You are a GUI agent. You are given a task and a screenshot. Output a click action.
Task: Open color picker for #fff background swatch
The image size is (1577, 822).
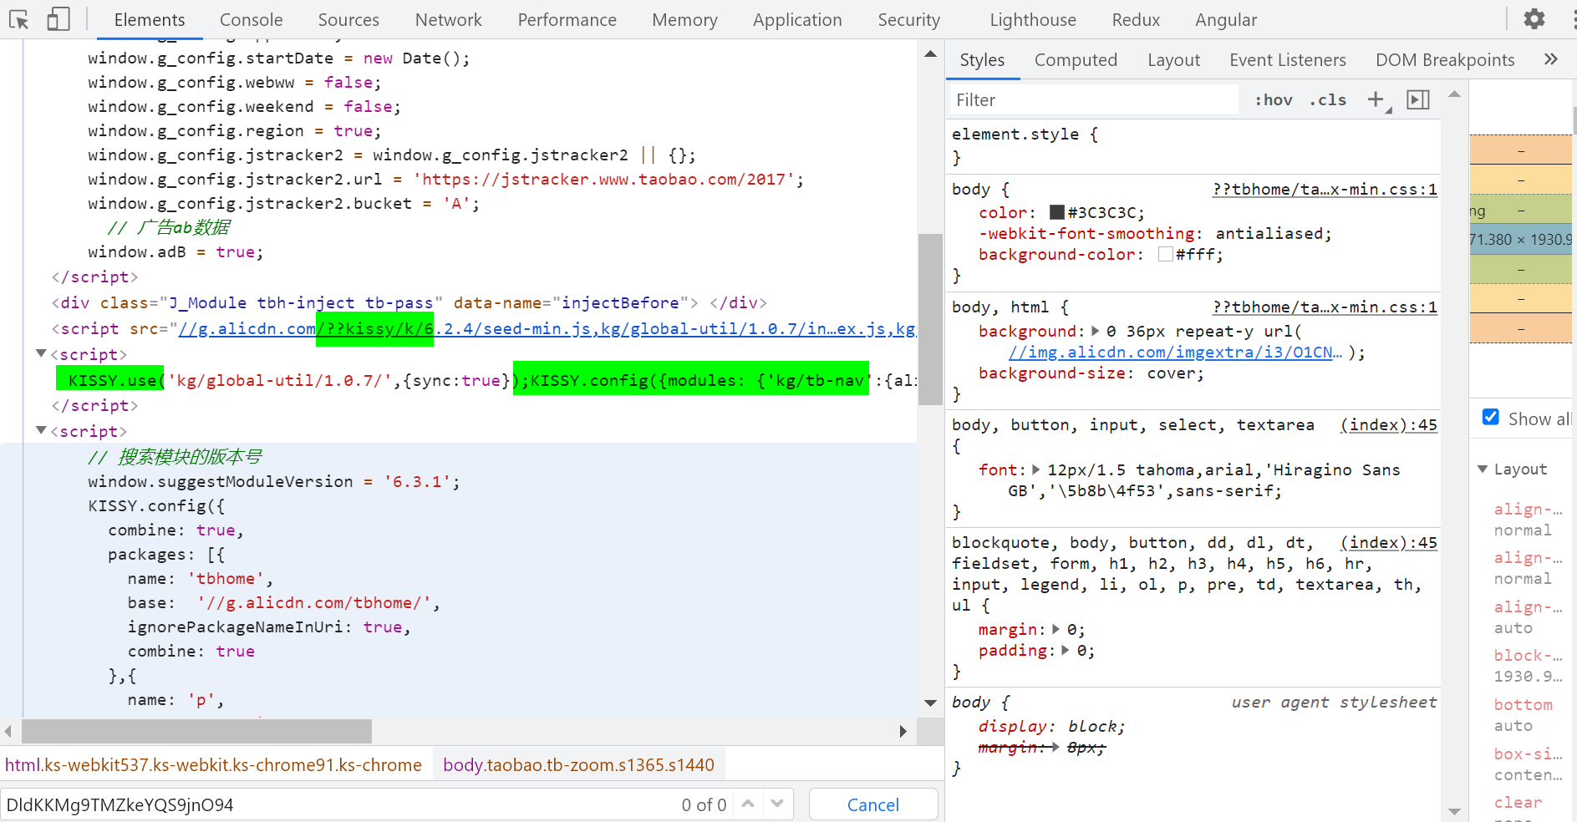(1166, 254)
